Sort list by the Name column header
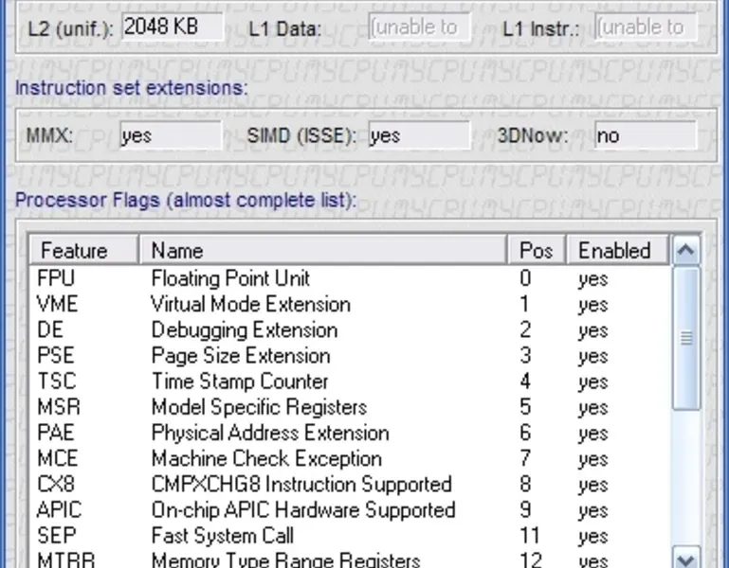 click(322, 251)
